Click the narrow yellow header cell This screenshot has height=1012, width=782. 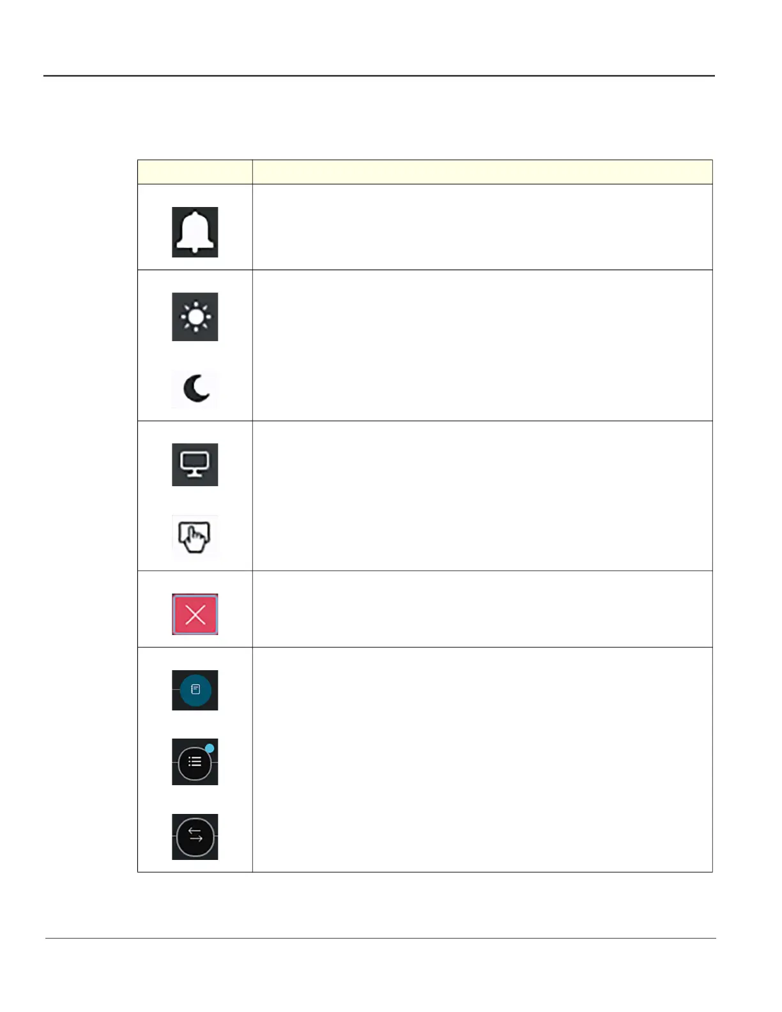pos(195,172)
